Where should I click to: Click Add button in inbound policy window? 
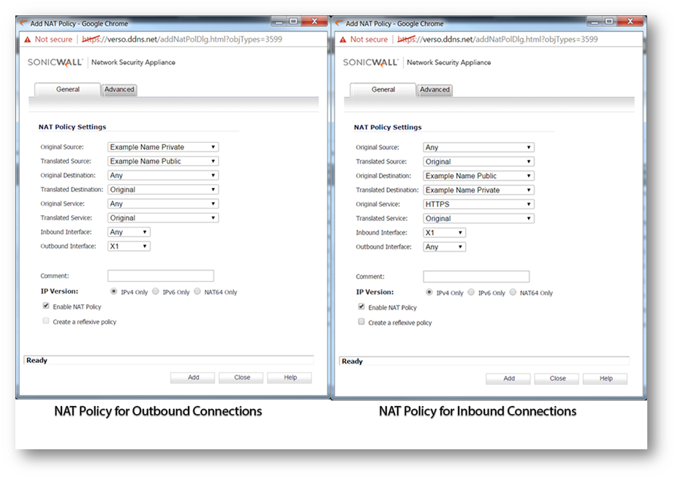click(509, 378)
